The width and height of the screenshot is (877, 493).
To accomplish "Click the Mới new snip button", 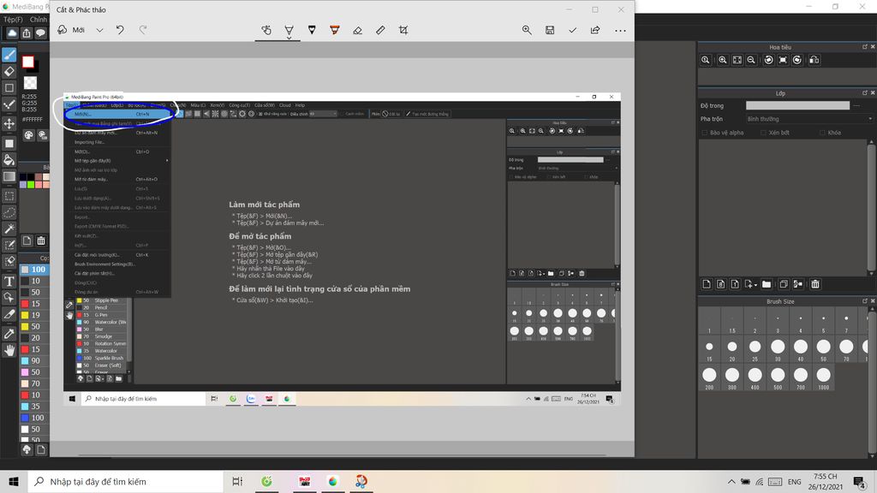I will coord(71,30).
